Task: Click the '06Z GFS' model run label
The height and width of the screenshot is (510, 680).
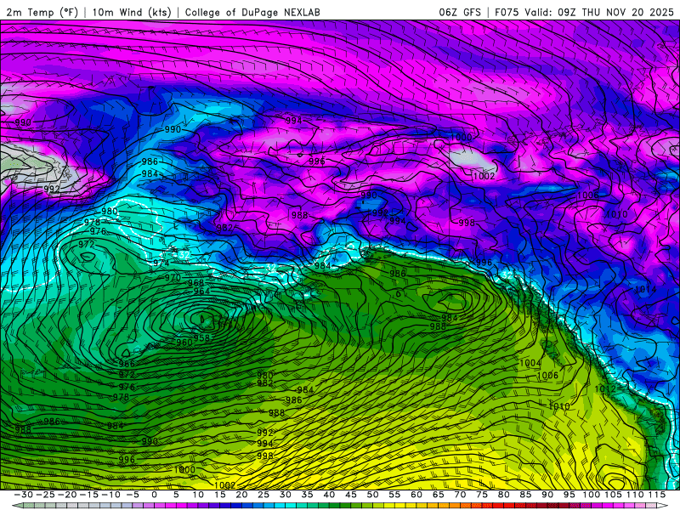Action: click(x=460, y=12)
